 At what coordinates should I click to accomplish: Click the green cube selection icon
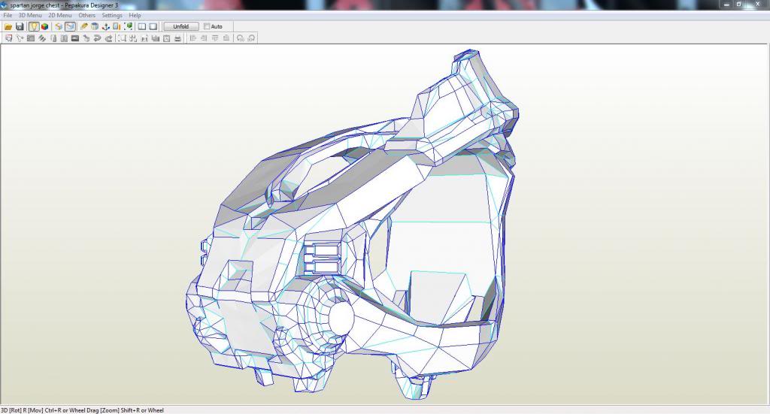click(x=129, y=26)
